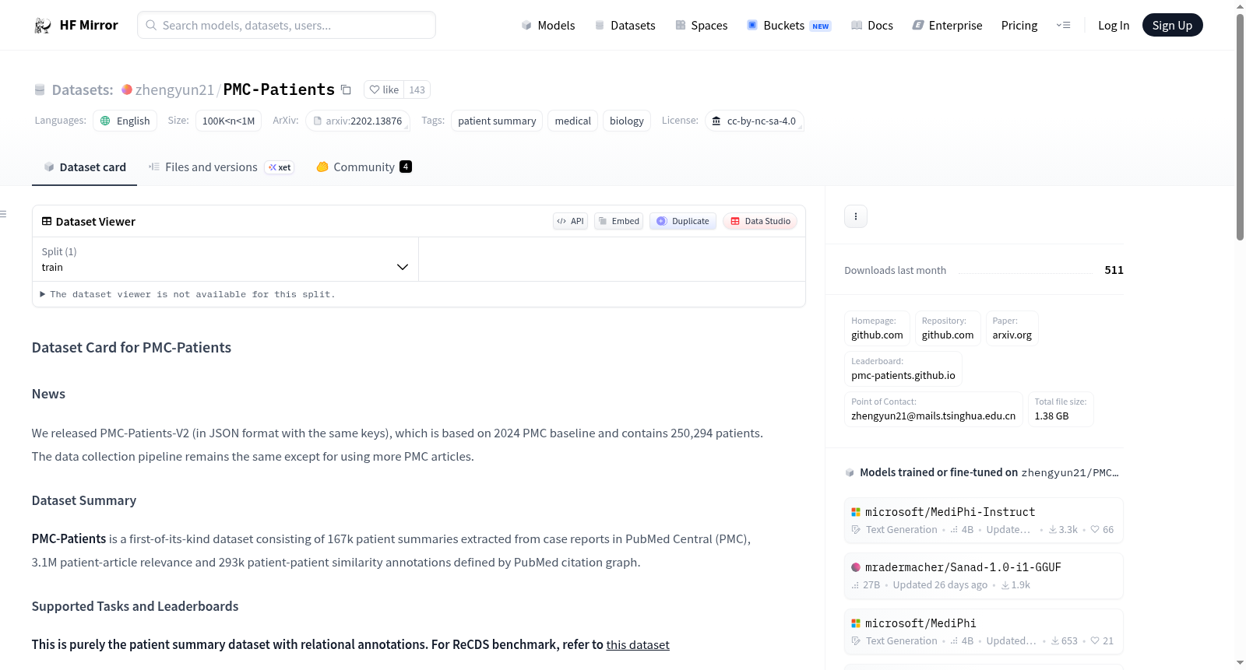Image resolution: width=1246 pixels, height=670 pixels.
Task: Open the navigation overflow menu icon
Action: pyautogui.click(x=1063, y=26)
